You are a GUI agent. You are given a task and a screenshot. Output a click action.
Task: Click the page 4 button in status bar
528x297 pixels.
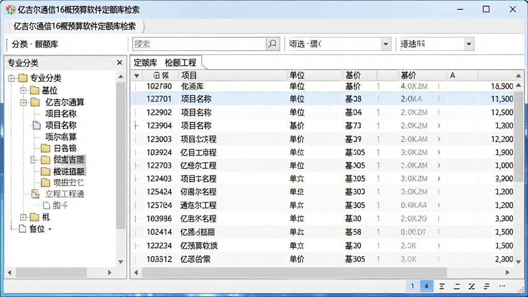coord(426,286)
